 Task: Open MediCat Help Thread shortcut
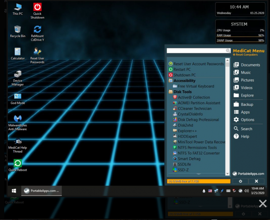(x=18, y=141)
